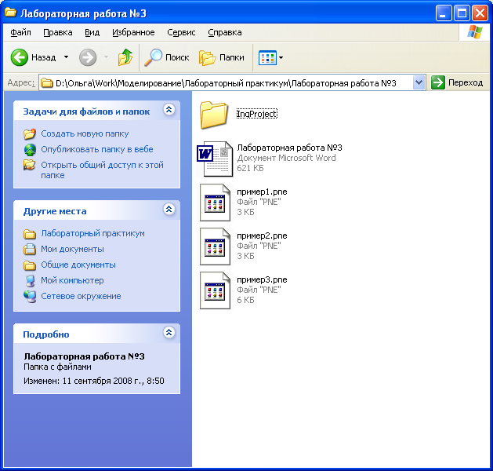Image resolution: width=493 pixels, height=471 pixels.
Task: Click the Лабораторный практикум folder icon
Action: (30, 234)
